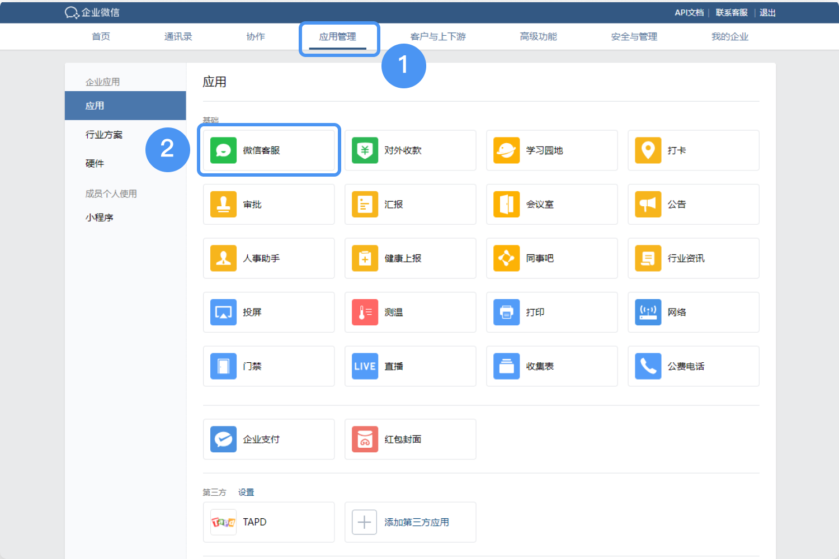Open the 人事助手 person icon
Screen dimensions: 839x559
223,258
